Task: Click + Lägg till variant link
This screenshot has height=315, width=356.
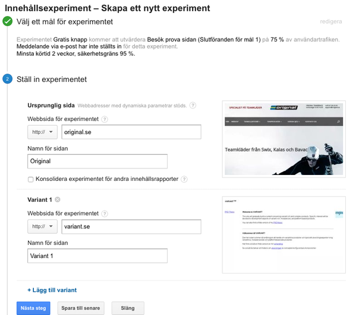Action: 52,290
